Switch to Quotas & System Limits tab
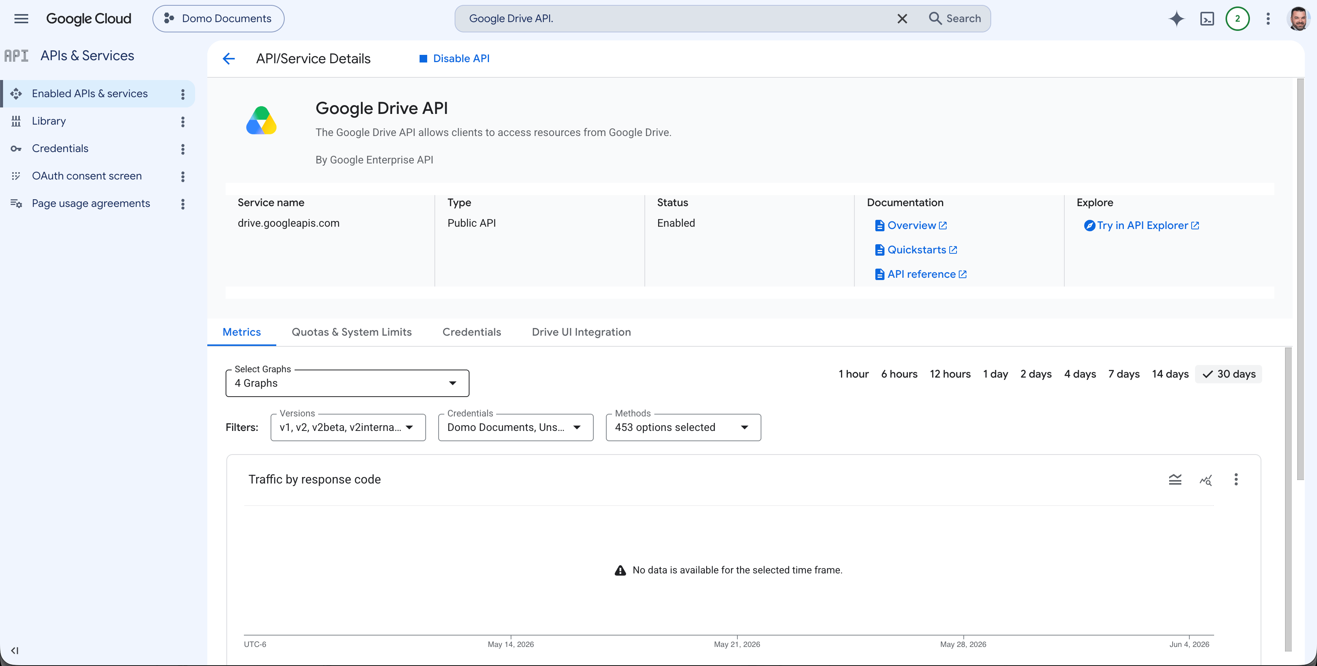The image size is (1317, 666). tap(352, 332)
